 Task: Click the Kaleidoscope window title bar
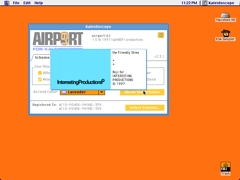(98, 27)
